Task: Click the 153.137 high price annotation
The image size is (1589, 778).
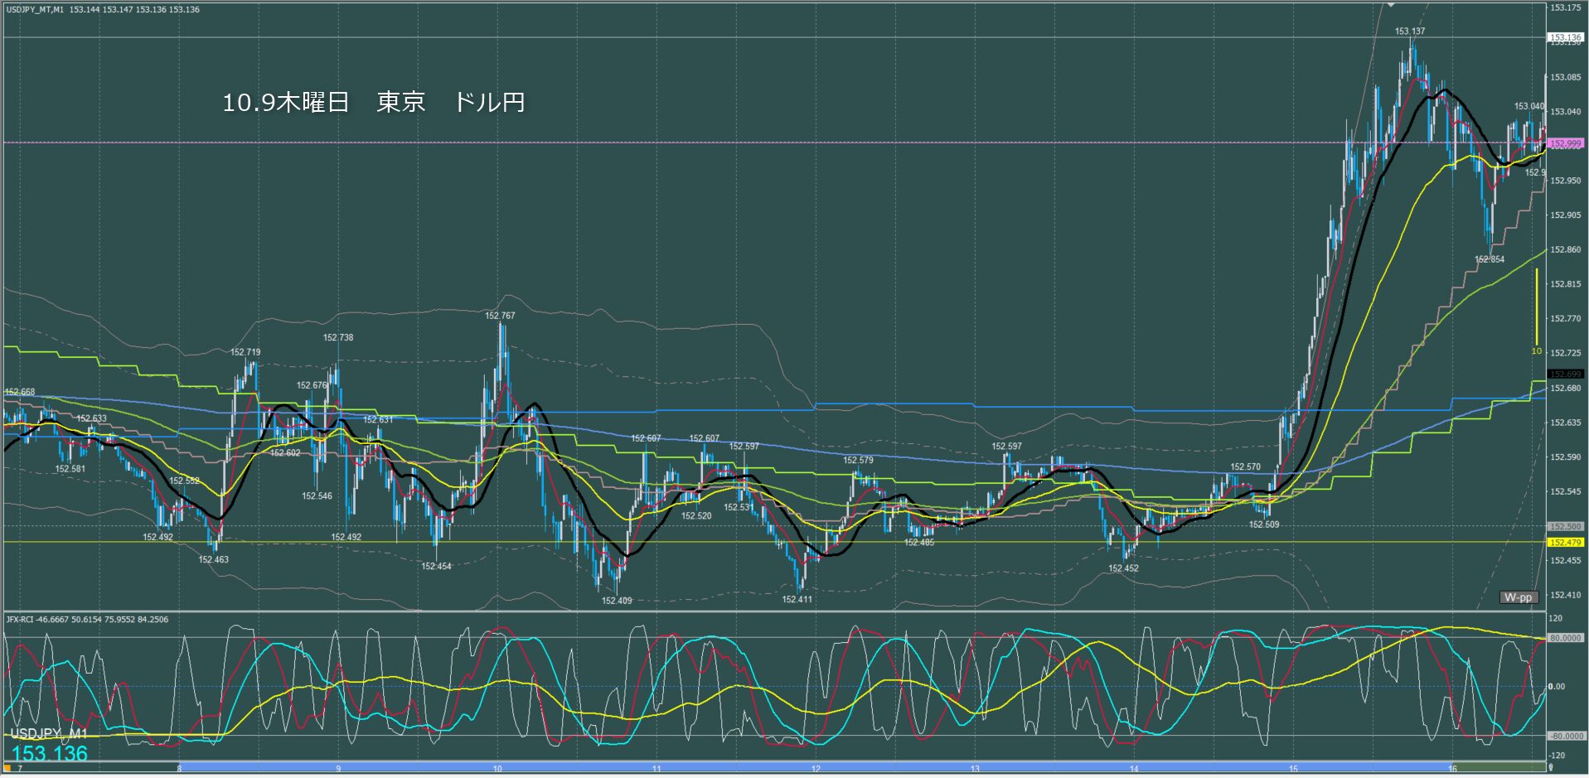Action: pyautogui.click(x=1409, y=31)
